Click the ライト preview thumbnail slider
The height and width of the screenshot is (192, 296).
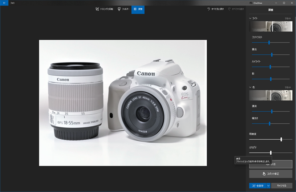[x=271, y=26]
